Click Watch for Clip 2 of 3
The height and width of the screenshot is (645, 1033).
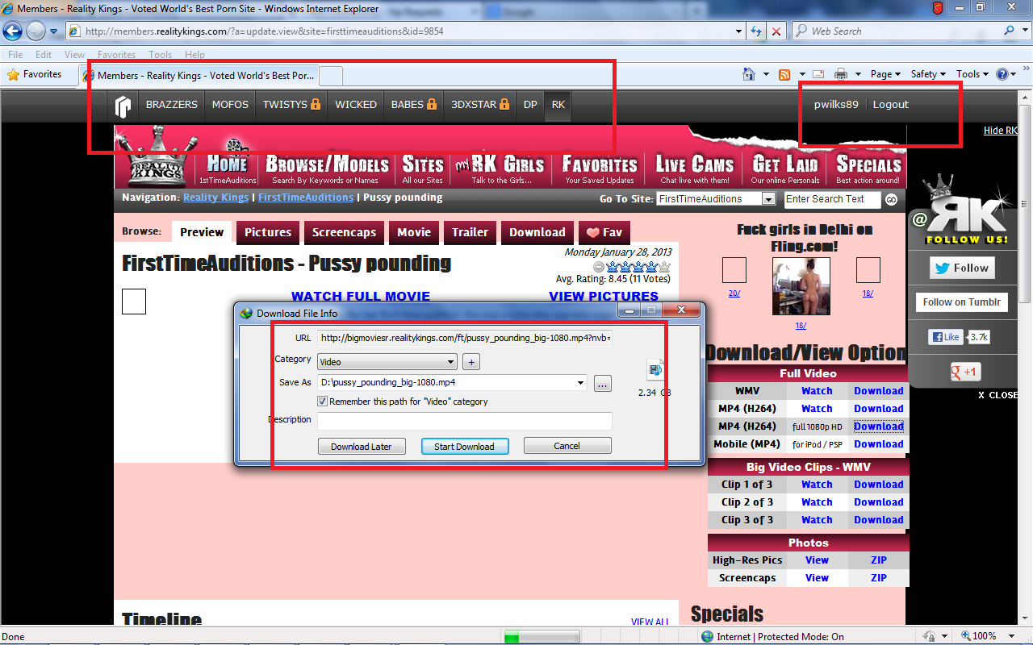click(x=817, y=502)
